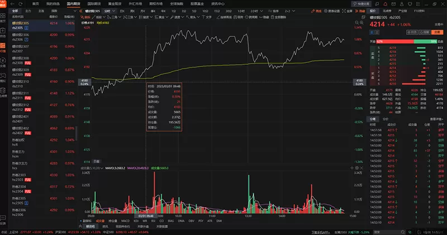Image resolution: width=447 pixels, height=235 pixels.
Task: Expand the line segment tool dropdown
Action: (x=104, y=17)
